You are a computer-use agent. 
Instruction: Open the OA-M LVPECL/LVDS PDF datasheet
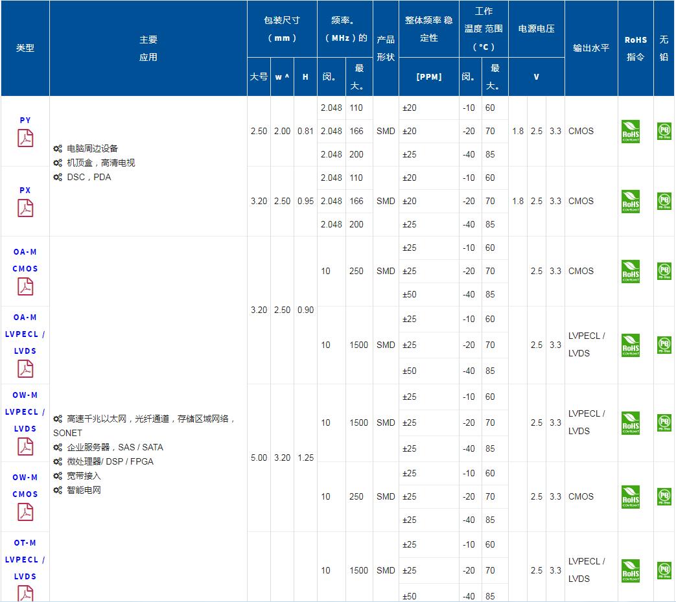click(25, 367)
